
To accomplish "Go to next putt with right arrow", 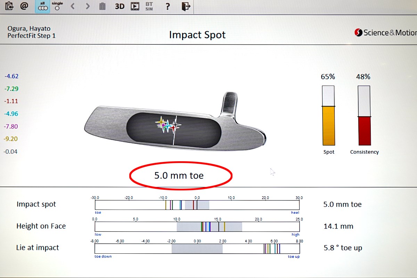I will (88, 6).
